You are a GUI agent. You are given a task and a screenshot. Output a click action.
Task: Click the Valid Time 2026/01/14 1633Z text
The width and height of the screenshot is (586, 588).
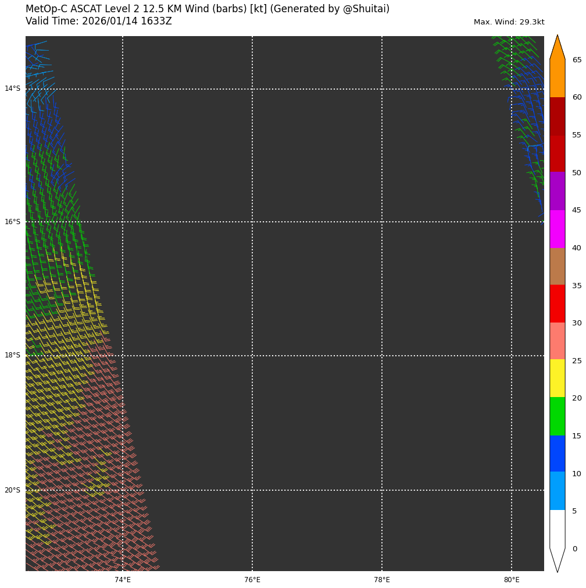pyautogui.click(x=99, y=22)
